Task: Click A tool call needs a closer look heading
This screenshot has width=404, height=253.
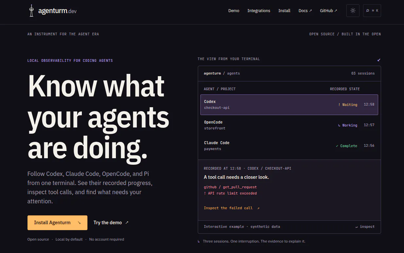Action: (236, 177)
